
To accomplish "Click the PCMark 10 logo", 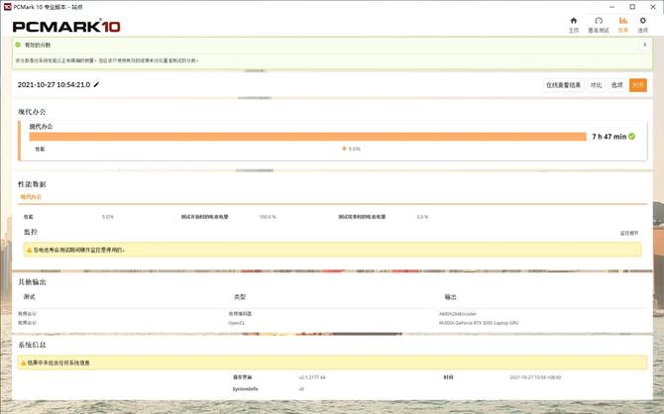I will (66, 26).
